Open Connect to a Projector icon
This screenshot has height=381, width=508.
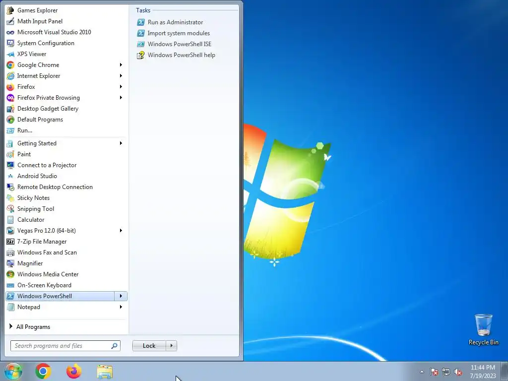pyautogui.click(x=10, y=165)
